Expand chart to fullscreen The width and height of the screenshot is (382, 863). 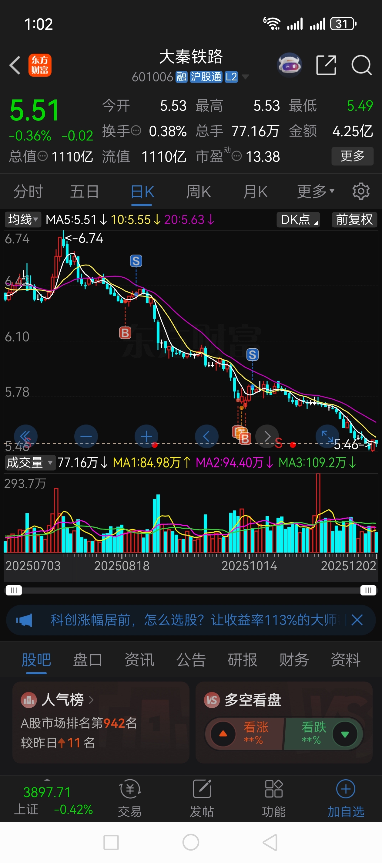(x=327, y=437)
